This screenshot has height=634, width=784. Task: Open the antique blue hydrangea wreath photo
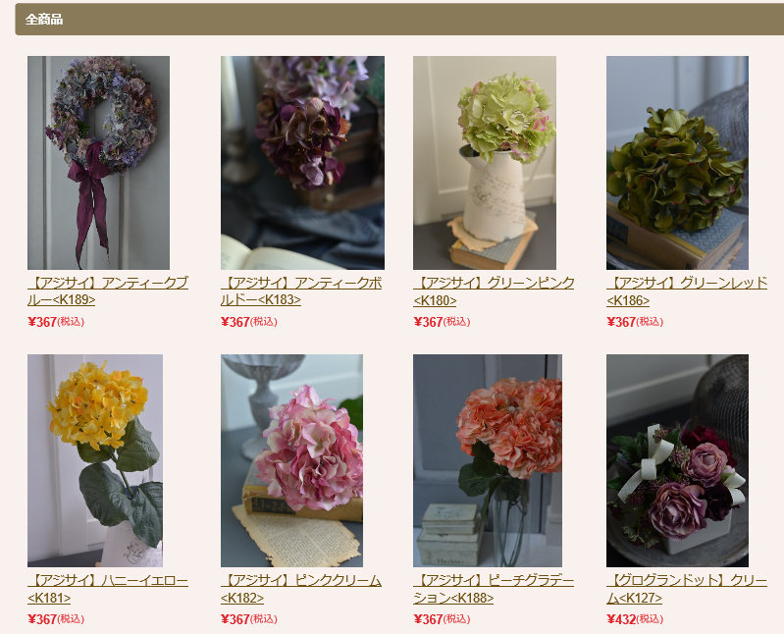point(98,163)
